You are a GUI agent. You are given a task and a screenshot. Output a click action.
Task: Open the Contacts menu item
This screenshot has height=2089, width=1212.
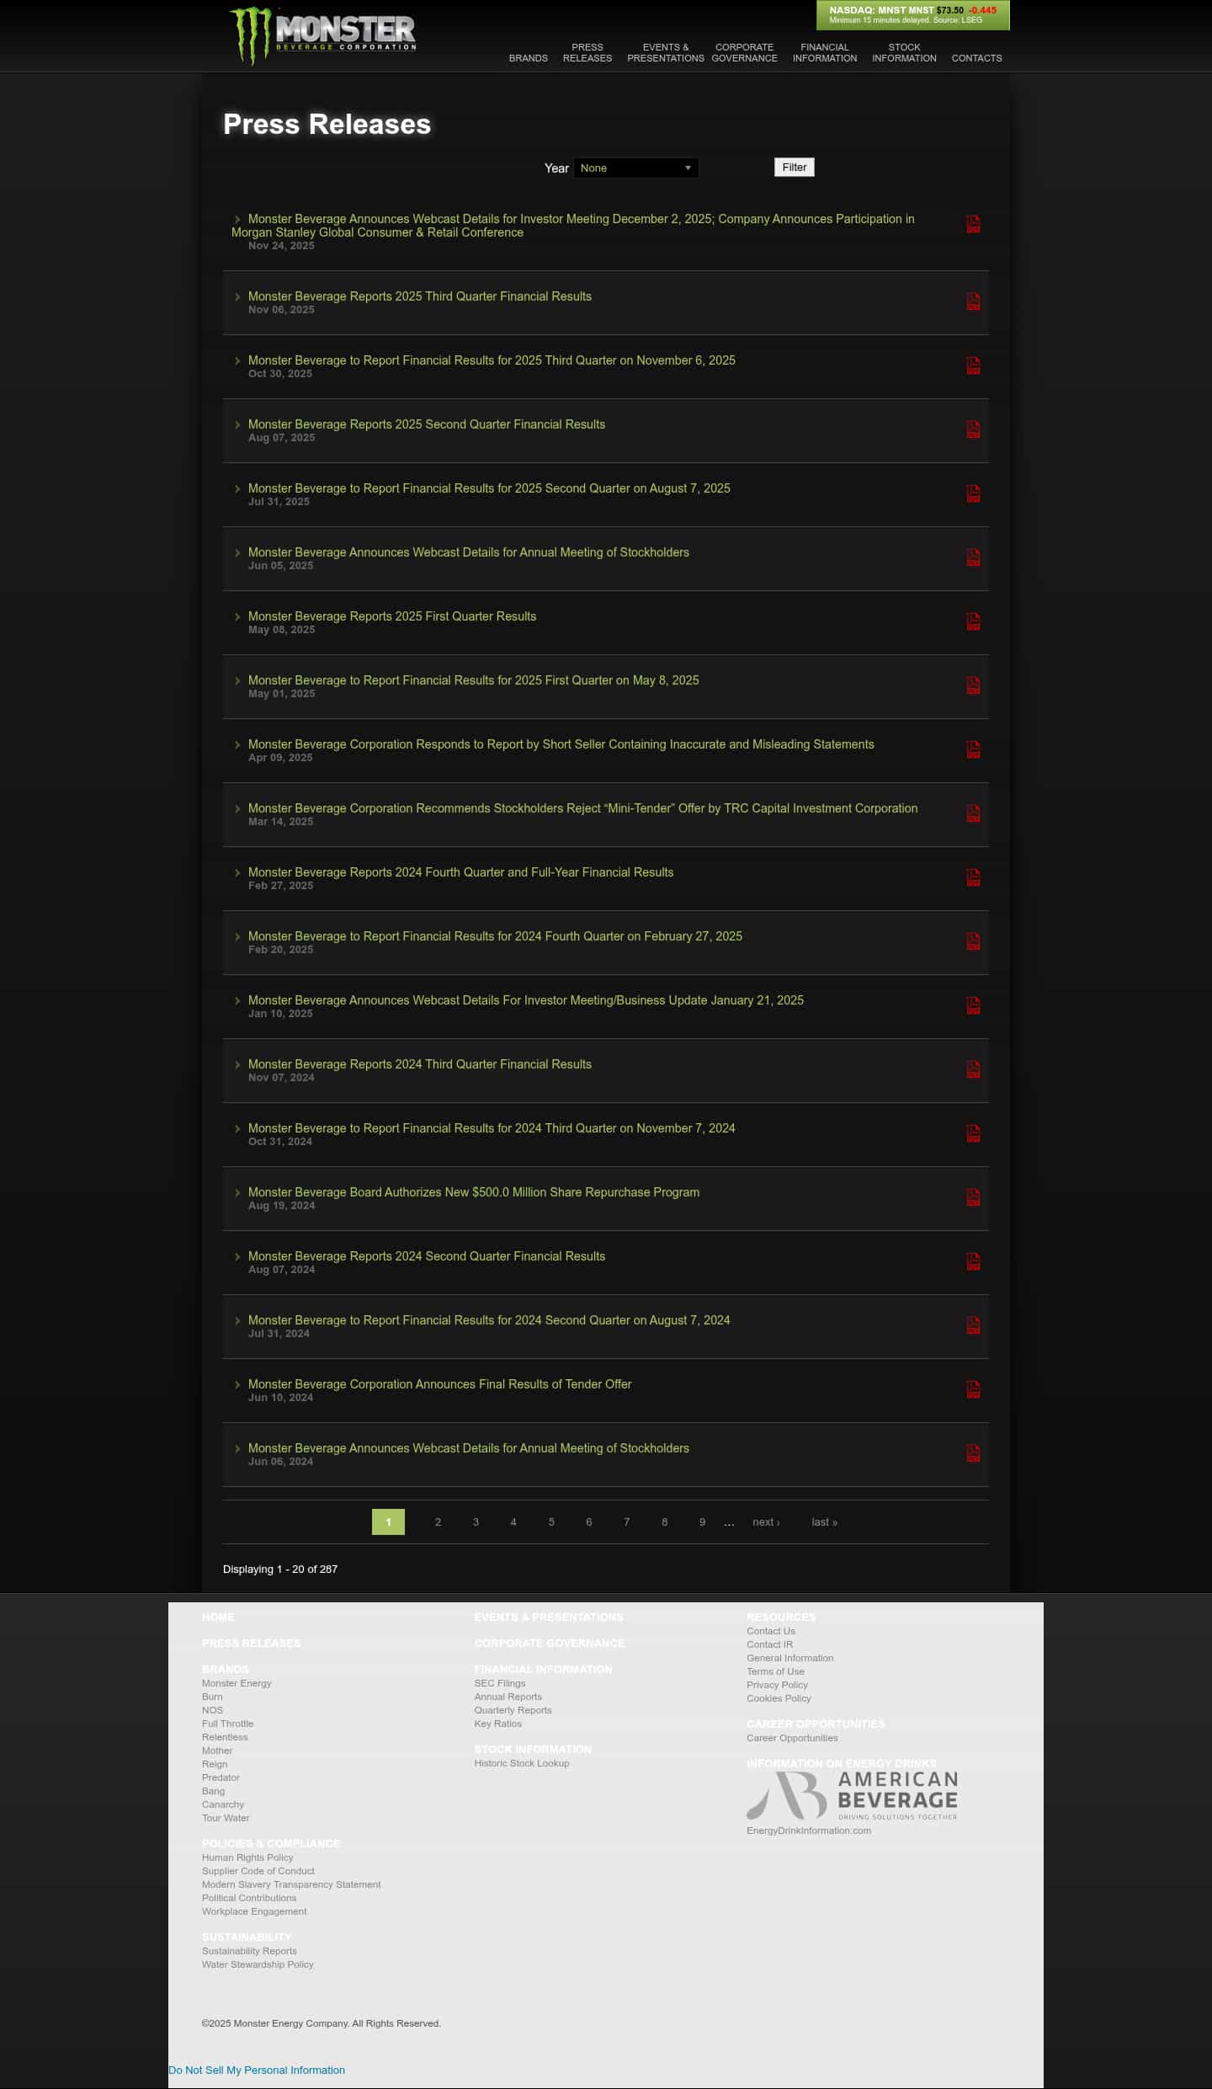(x=976, y=58)
